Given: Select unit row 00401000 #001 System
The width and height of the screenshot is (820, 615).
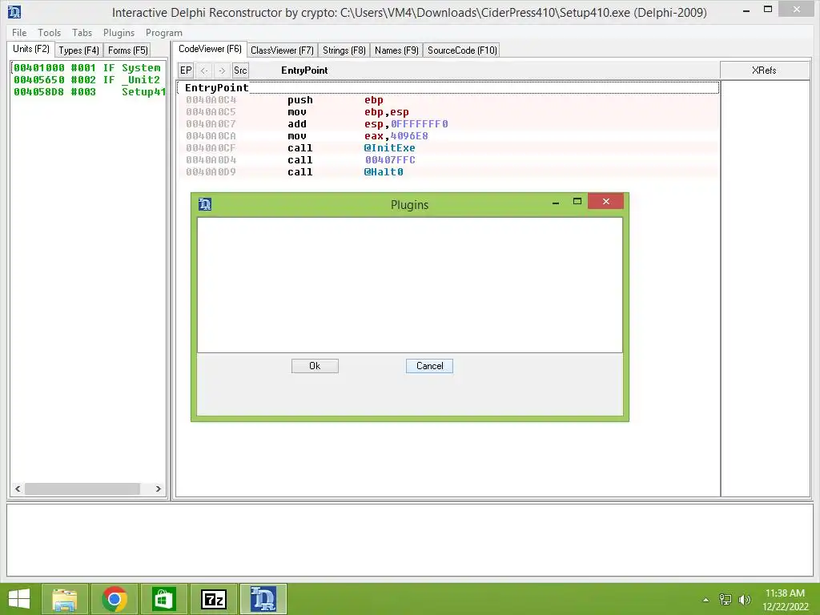Looking at the screenshot, I should [x=88, y=68].
